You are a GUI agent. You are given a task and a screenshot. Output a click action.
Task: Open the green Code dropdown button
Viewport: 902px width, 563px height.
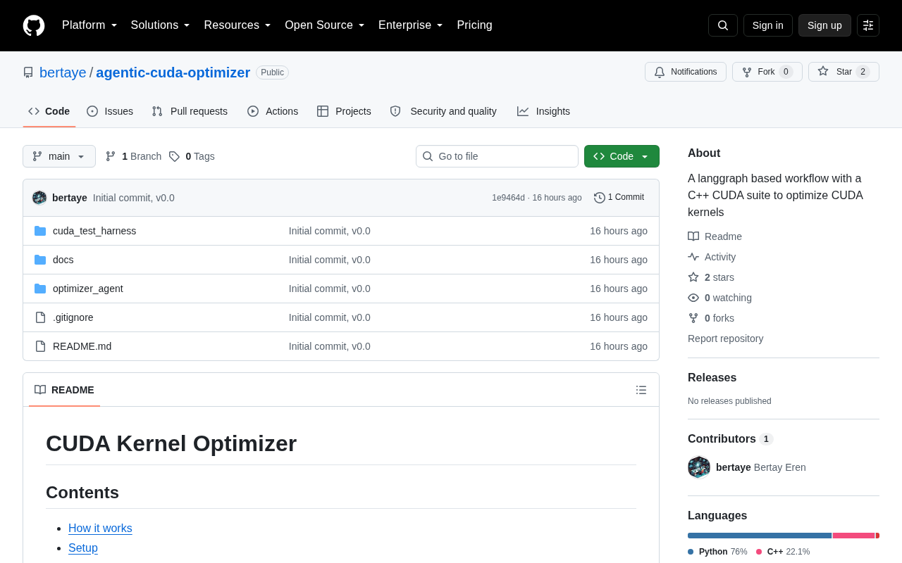(622, 156)
